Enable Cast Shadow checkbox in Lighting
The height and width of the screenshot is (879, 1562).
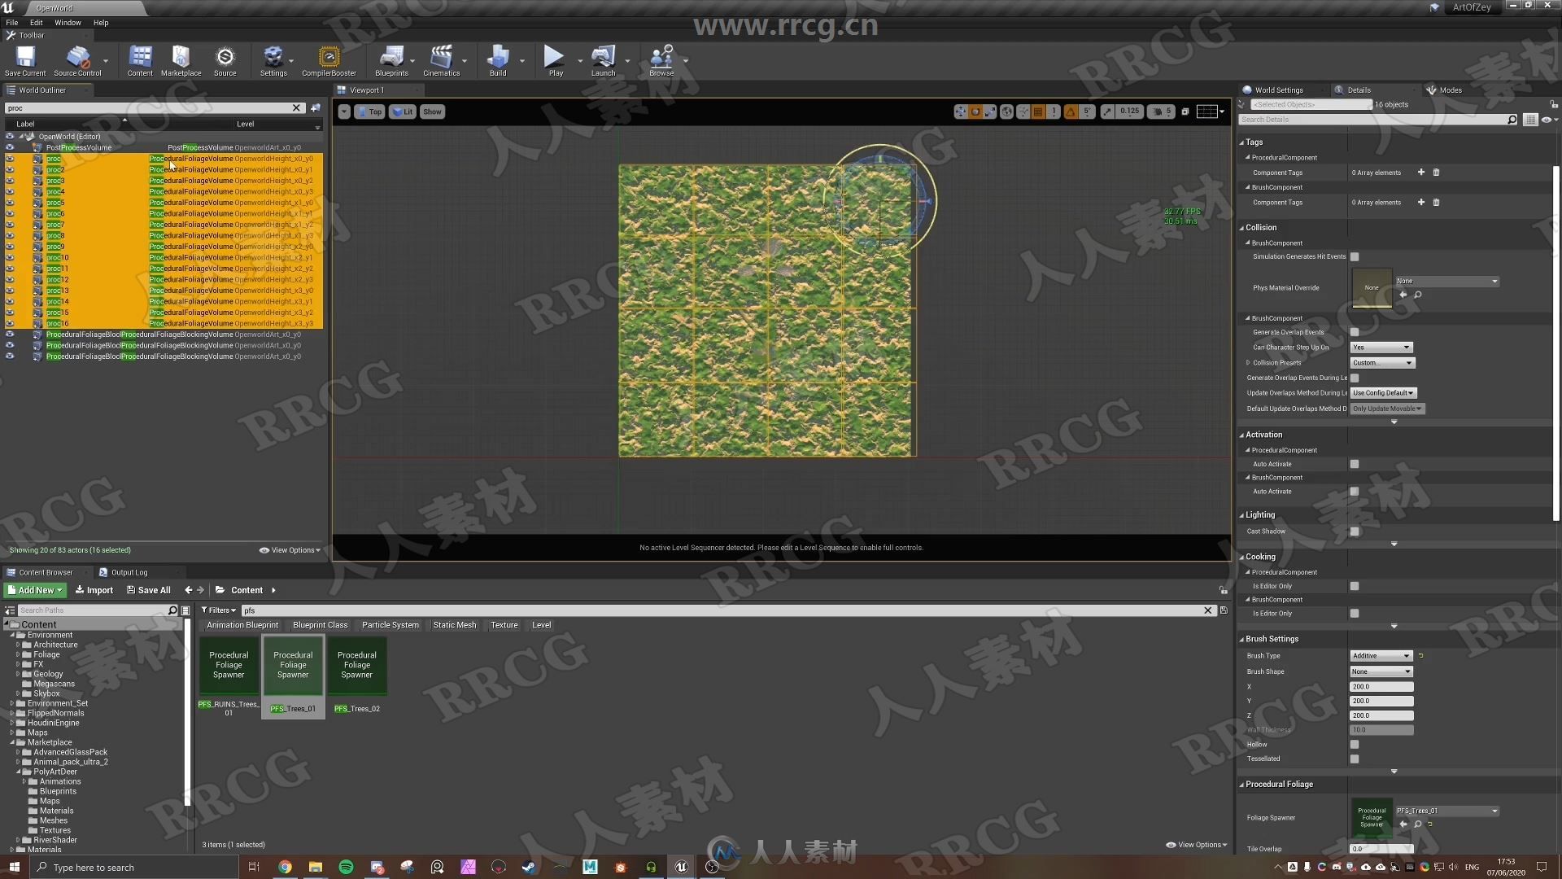(x=1354, y=530)
